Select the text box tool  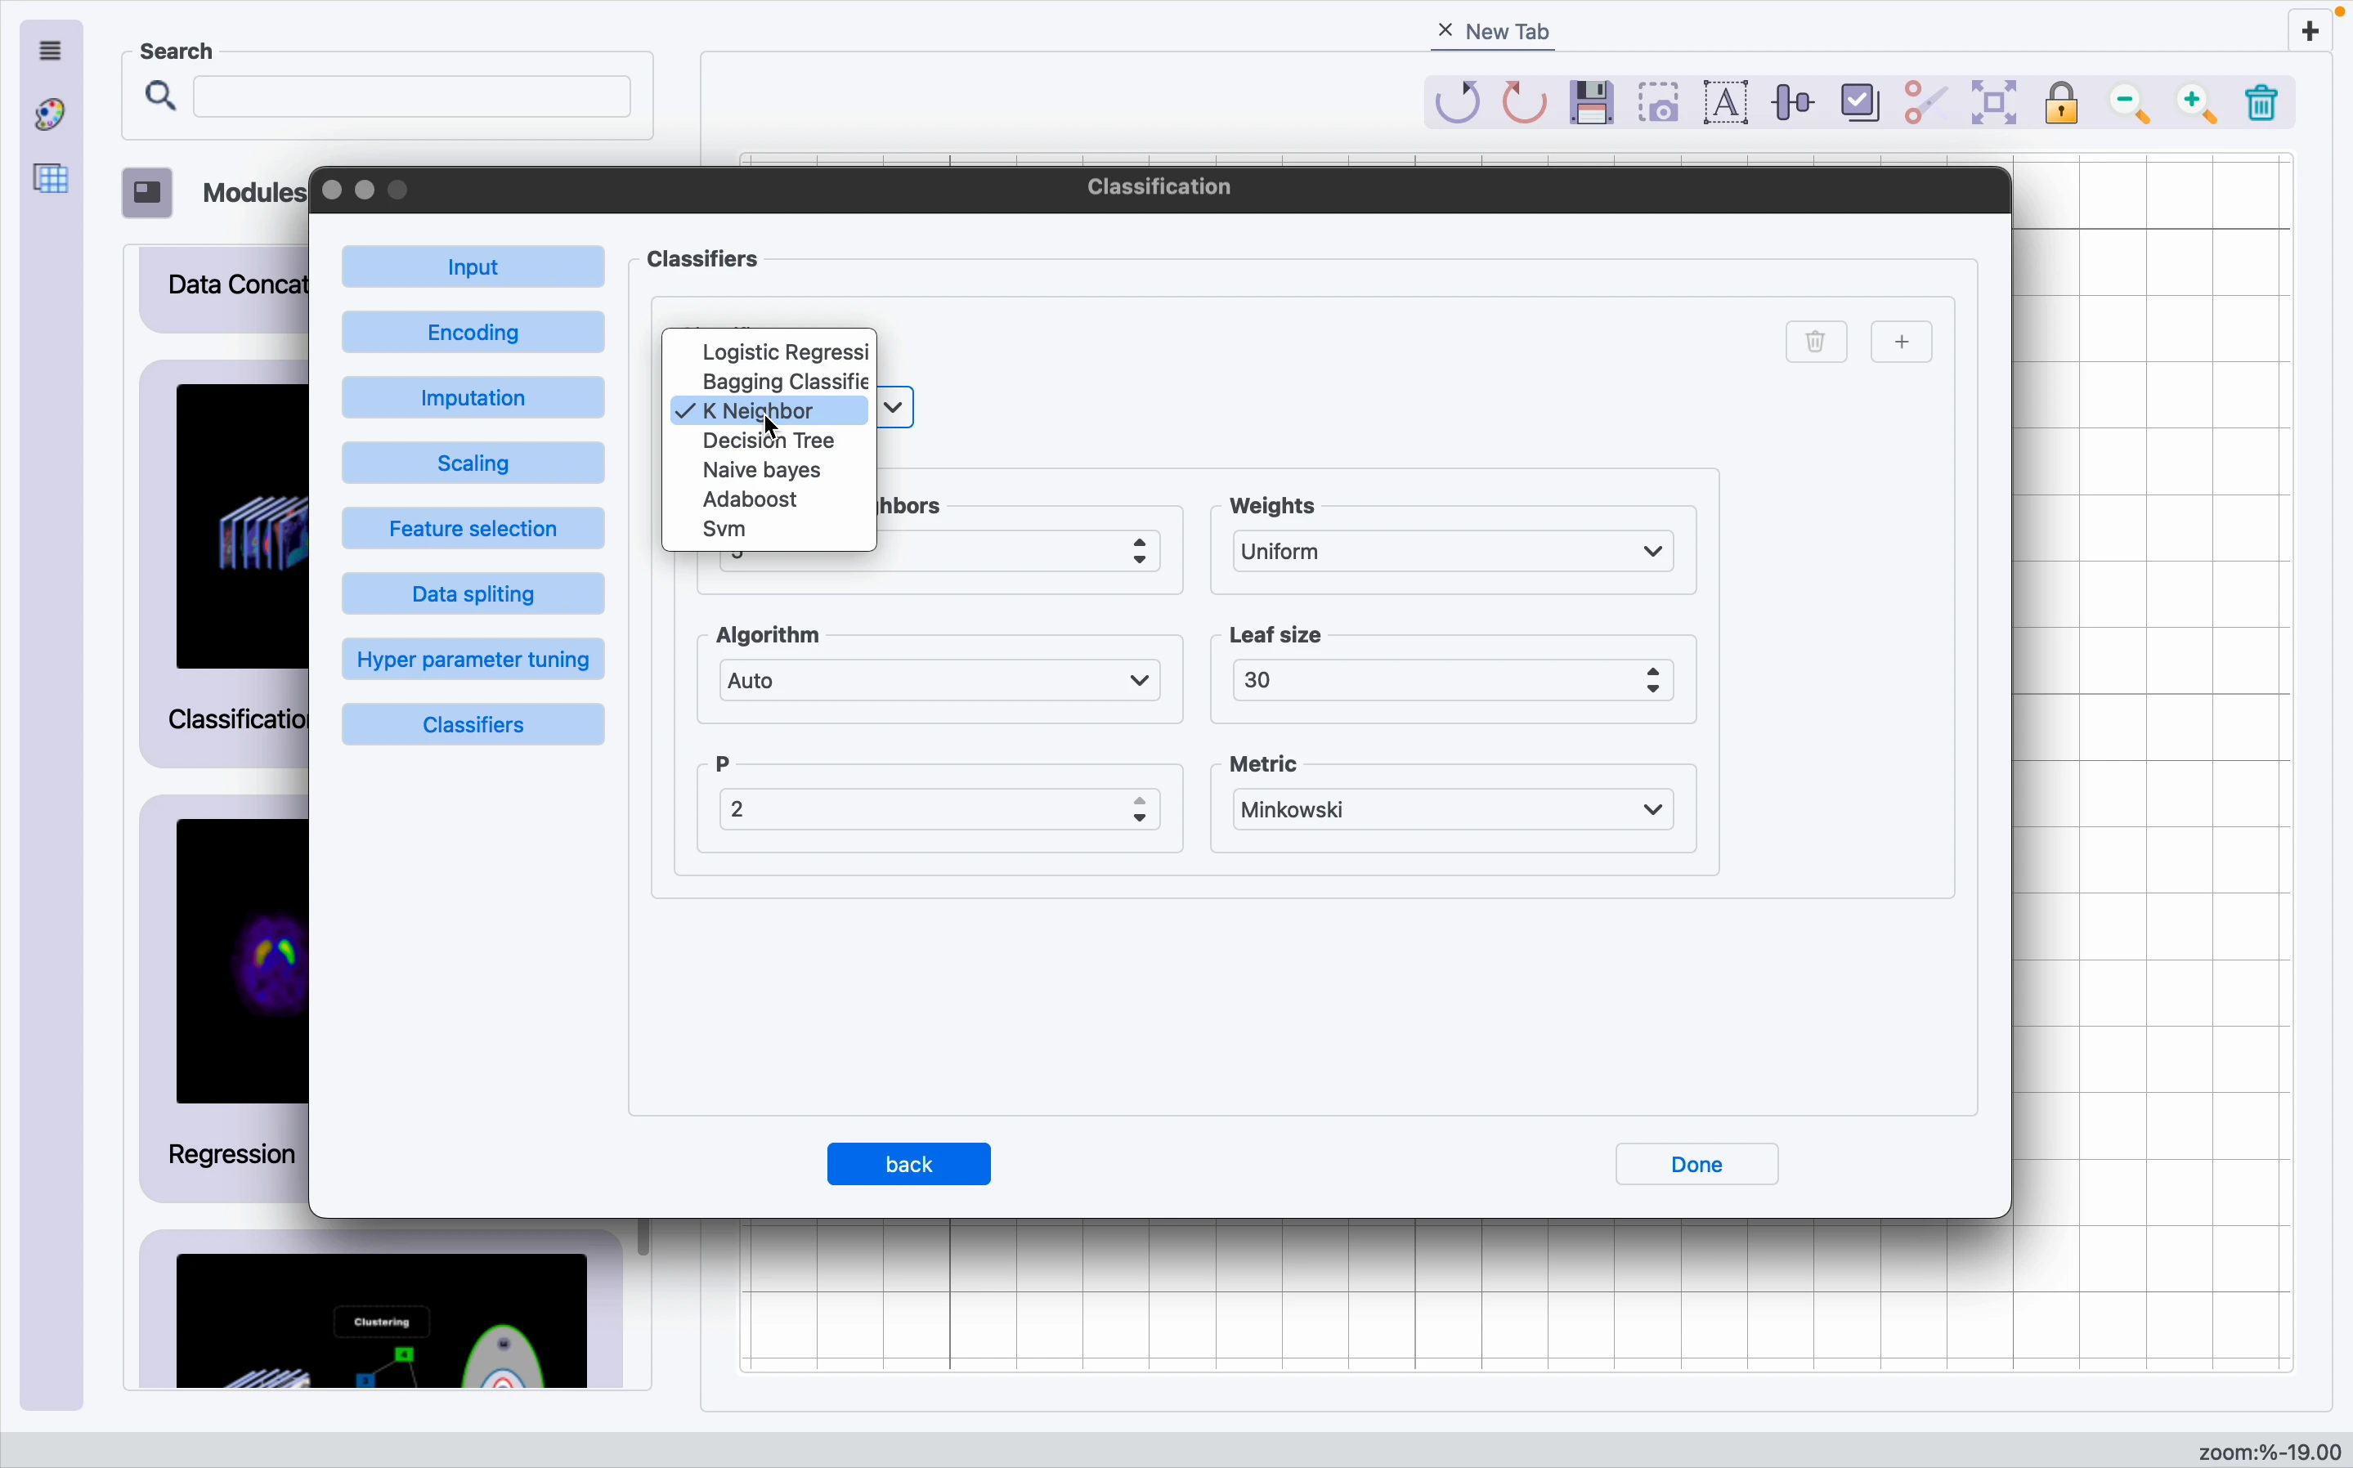(x=1728, y=103)
